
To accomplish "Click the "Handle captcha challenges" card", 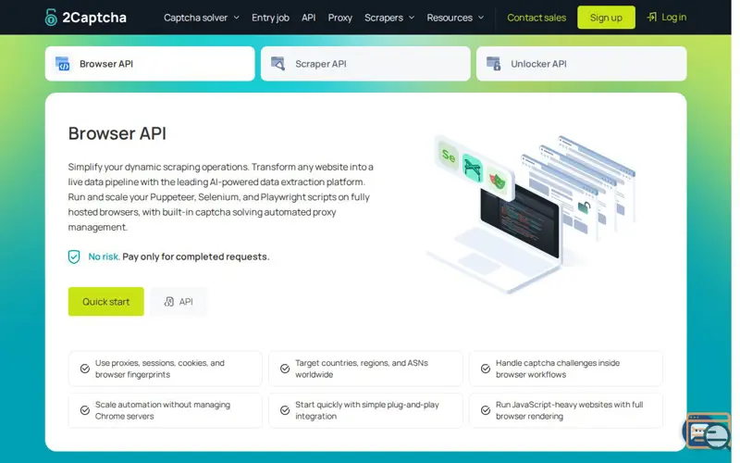I will tap(566, 369).
